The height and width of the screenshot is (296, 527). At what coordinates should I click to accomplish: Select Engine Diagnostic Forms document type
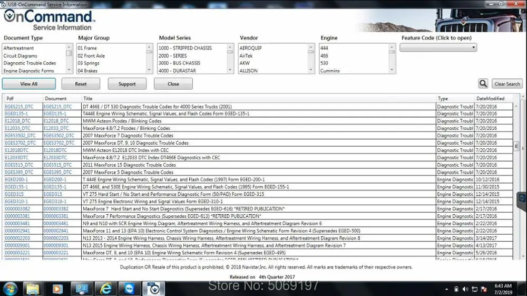click(28, 71)
